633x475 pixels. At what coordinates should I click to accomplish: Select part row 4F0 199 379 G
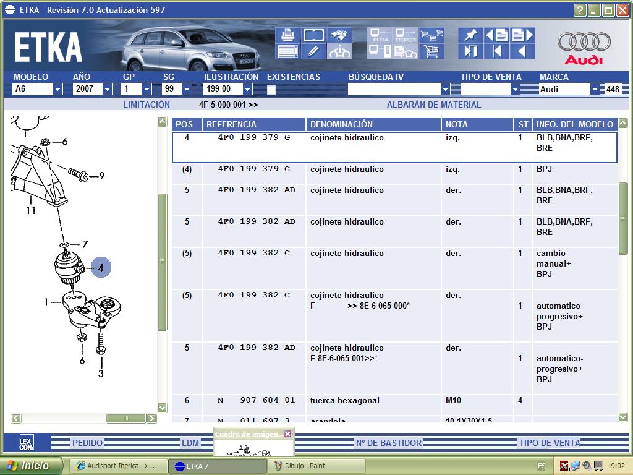pyautogui.click(x=395, y=148)
